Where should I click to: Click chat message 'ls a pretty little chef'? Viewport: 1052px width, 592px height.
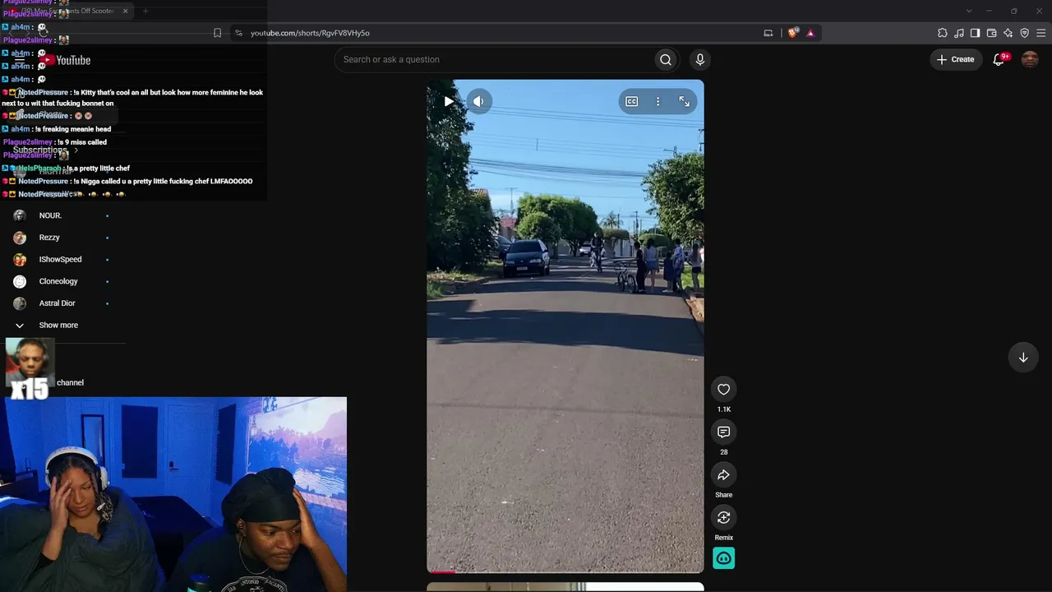[x=99, y=169]
